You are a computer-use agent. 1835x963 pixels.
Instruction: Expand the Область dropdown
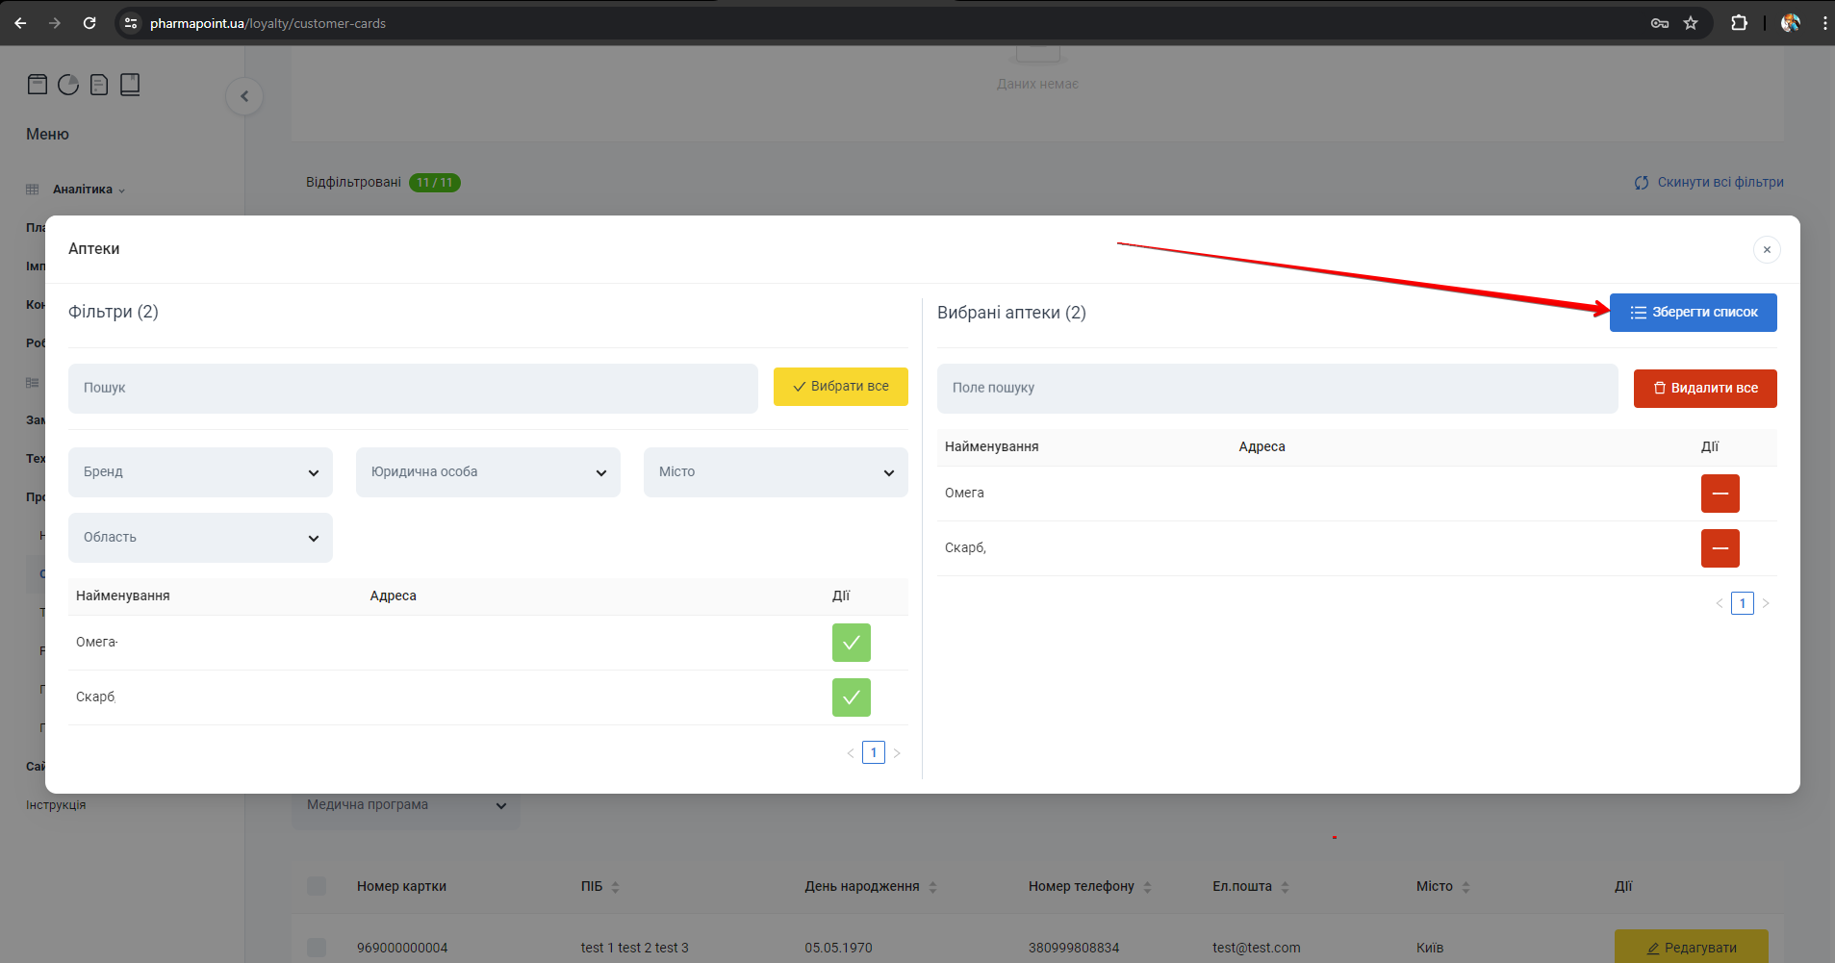pos(200,538)
